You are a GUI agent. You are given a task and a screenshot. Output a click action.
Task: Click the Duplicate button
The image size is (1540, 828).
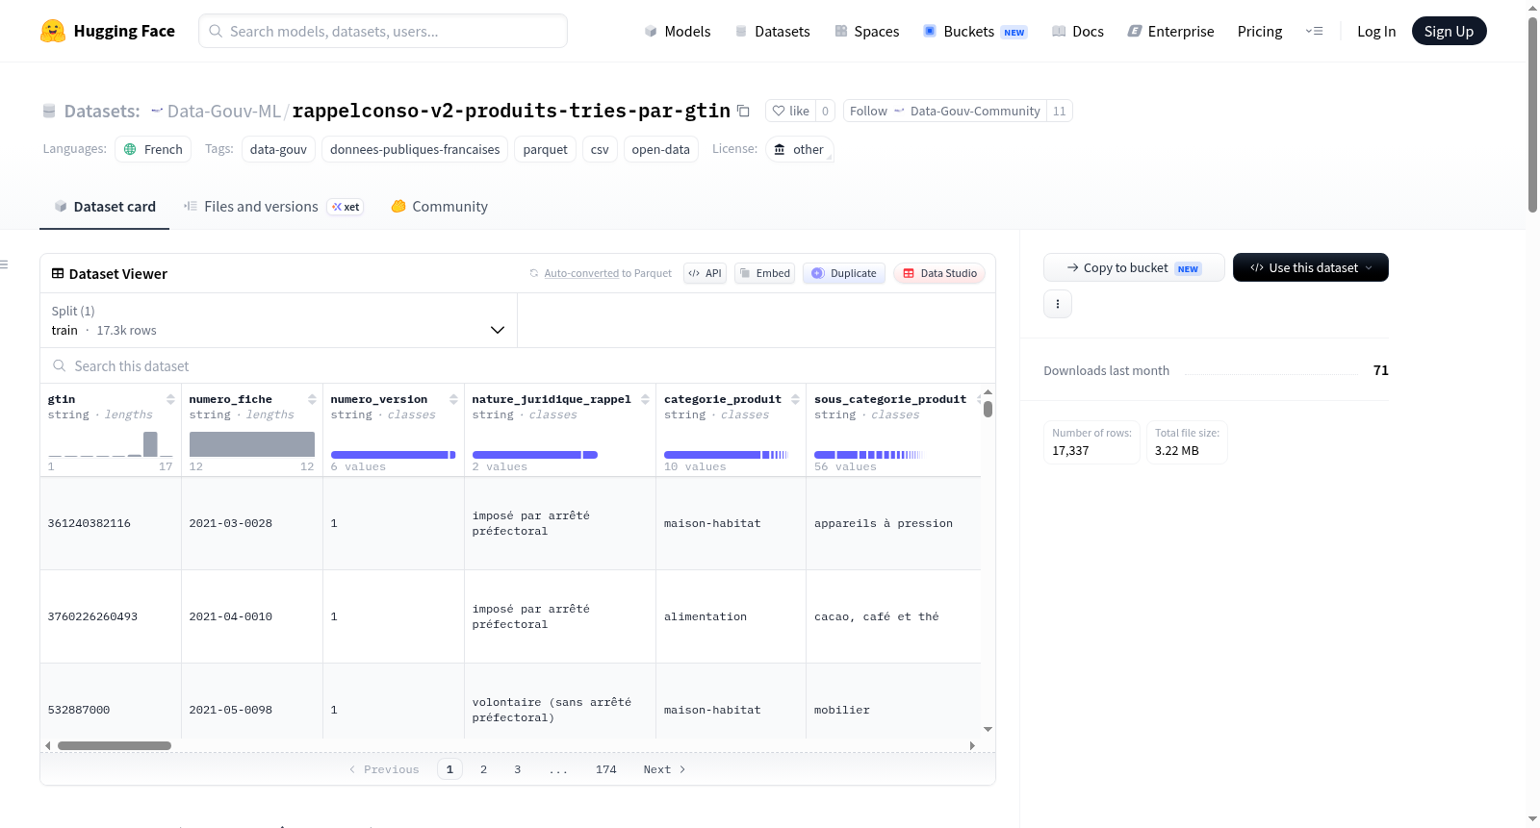[843, 273]
